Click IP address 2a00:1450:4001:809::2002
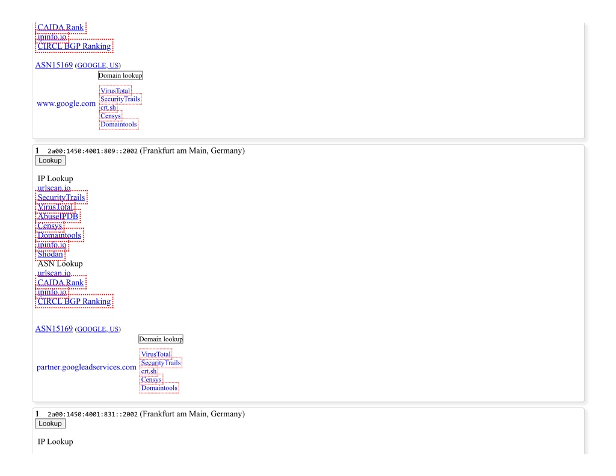616x476 pixels. [93, 151]
